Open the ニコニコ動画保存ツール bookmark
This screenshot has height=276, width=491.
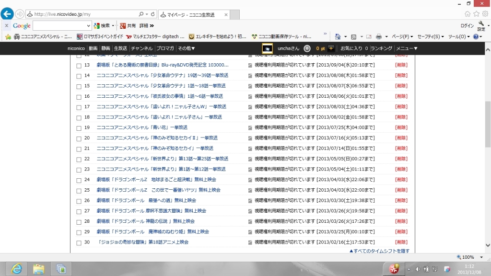(x=281, y=36)
